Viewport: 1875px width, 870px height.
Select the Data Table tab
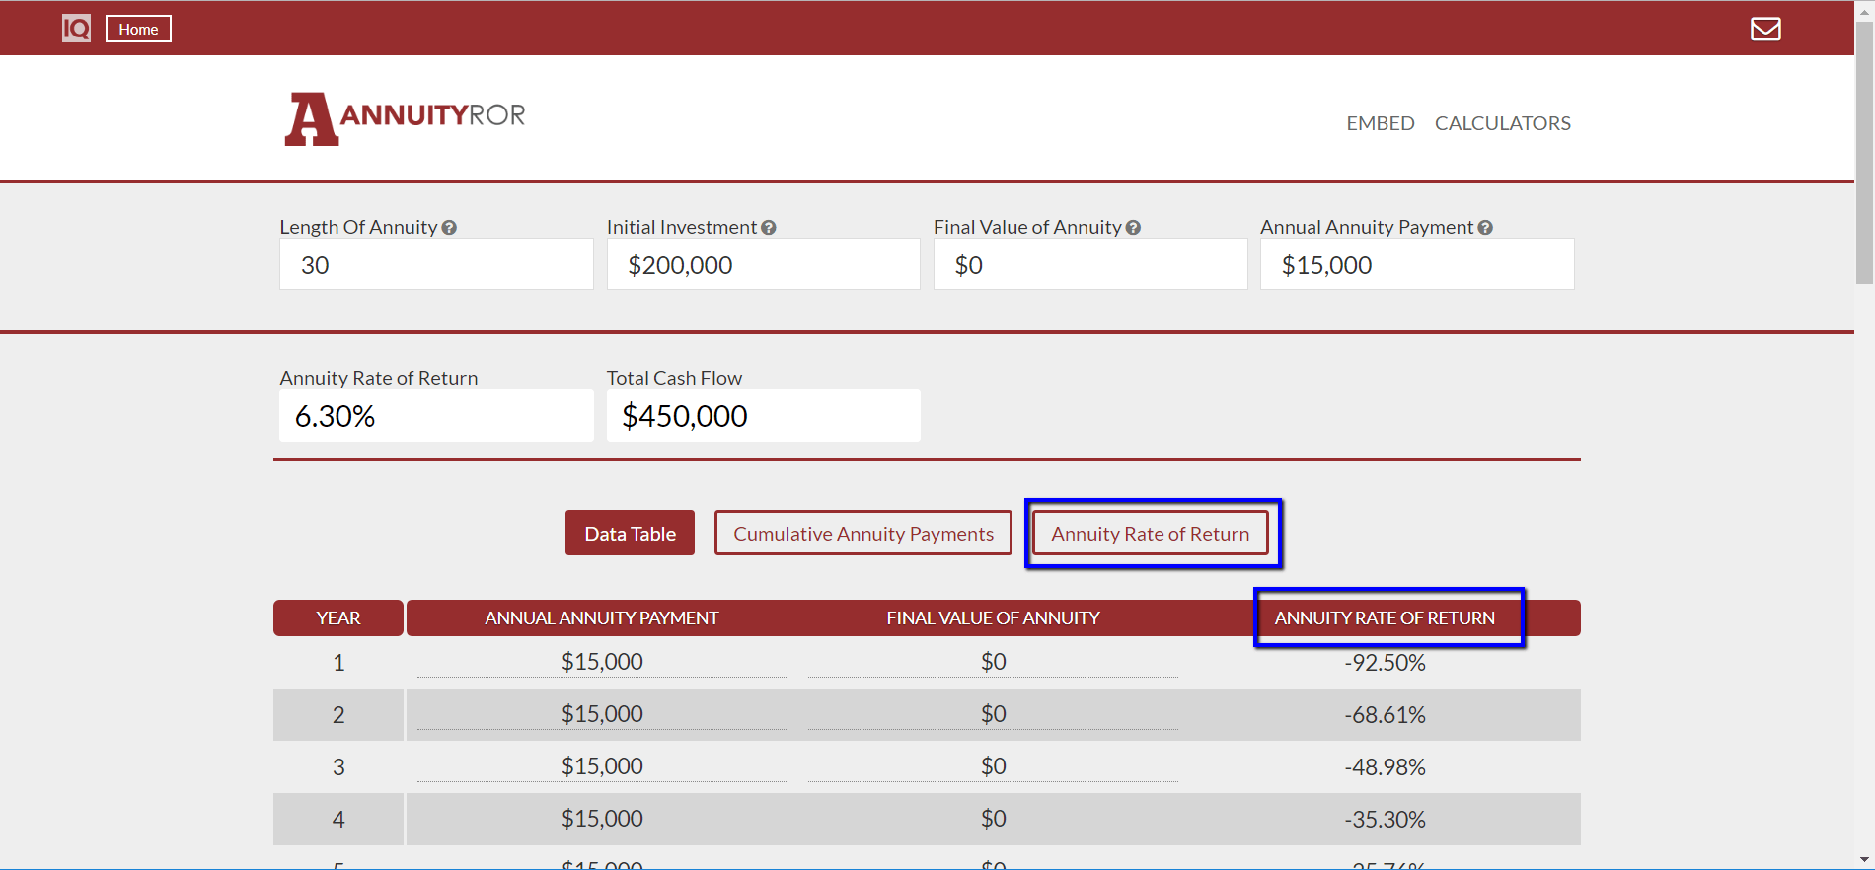point(630,533)
